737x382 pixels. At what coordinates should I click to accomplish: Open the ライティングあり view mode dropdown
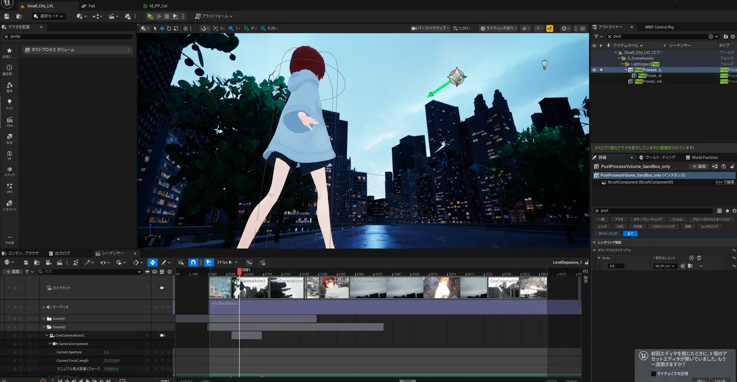pos(499,28)
